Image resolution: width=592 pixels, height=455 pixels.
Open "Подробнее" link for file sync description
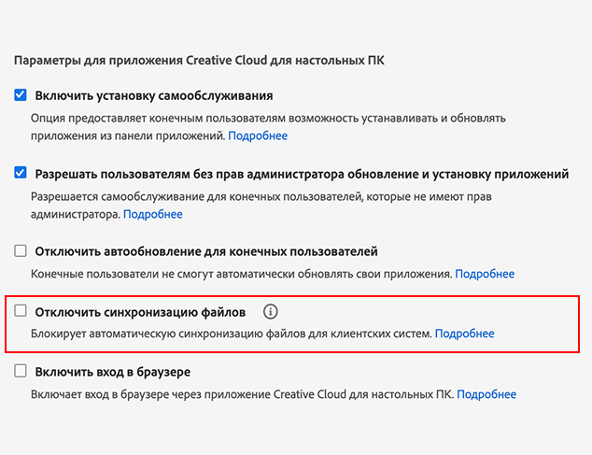point(464,334)
